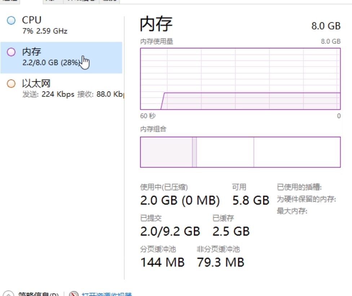Viewport: 352px width, 296px height.
Task: Click the 内存使用量 usage graph
Action: (240, 79)
